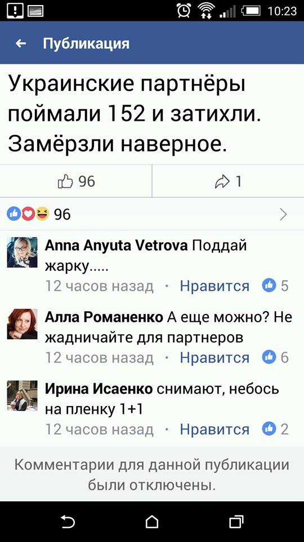View the 5 likes on Anna's comment
Screen dimensions: 304x542
point(275,286)
